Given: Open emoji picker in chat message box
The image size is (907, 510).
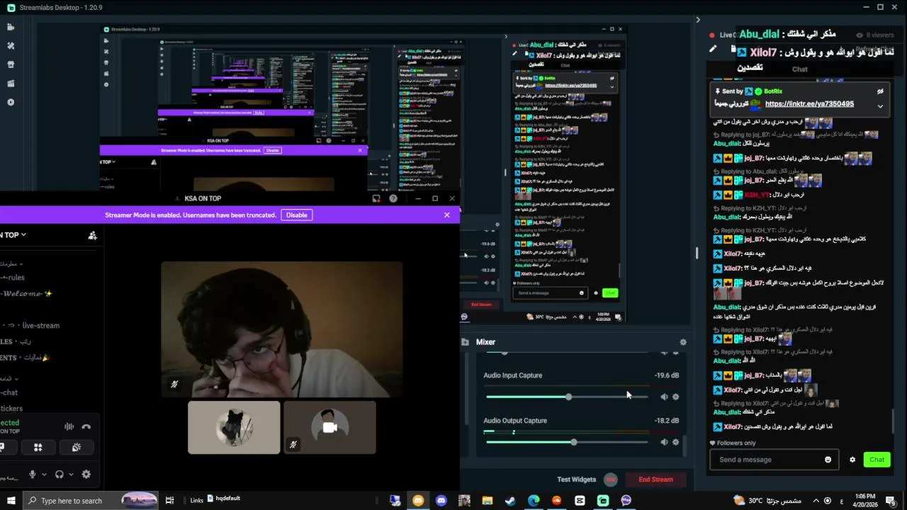Looking at the screenshot, I should [828, 460].
